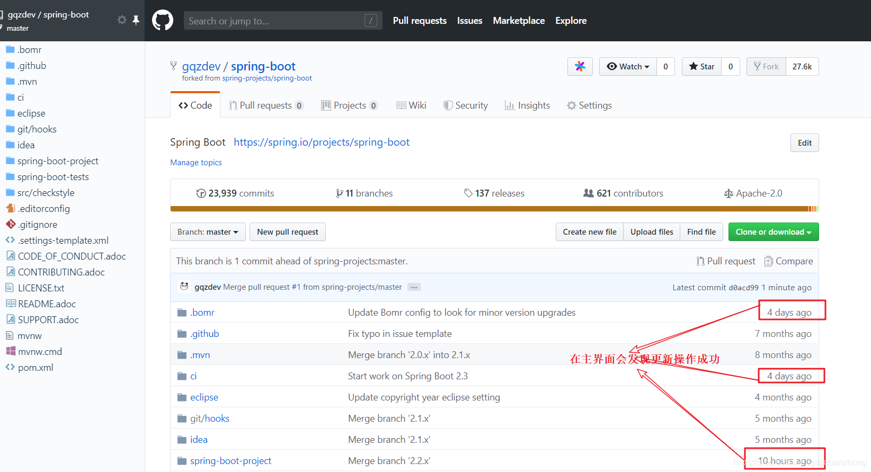Click the Compare file icon
The image size is (871, 472).
pyautogui.click(x=768, y=261)
